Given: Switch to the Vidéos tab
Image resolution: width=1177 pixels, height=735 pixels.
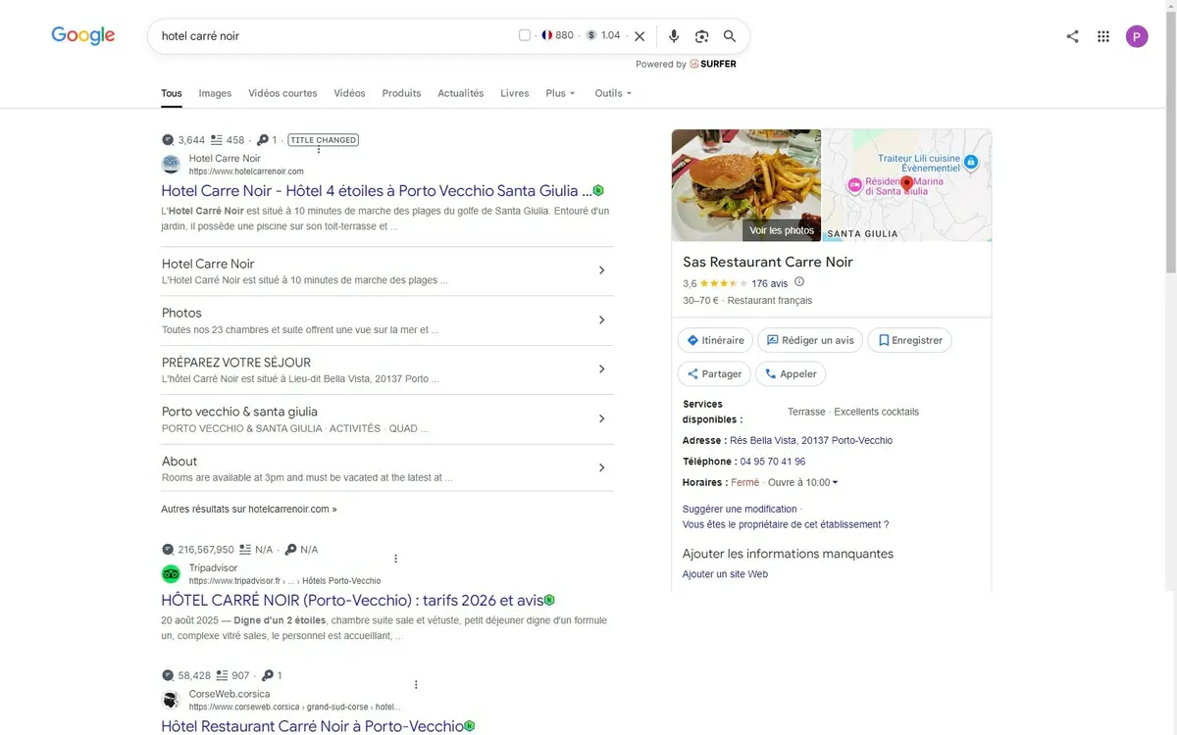Looking at the screenshot, I should 349,93.
